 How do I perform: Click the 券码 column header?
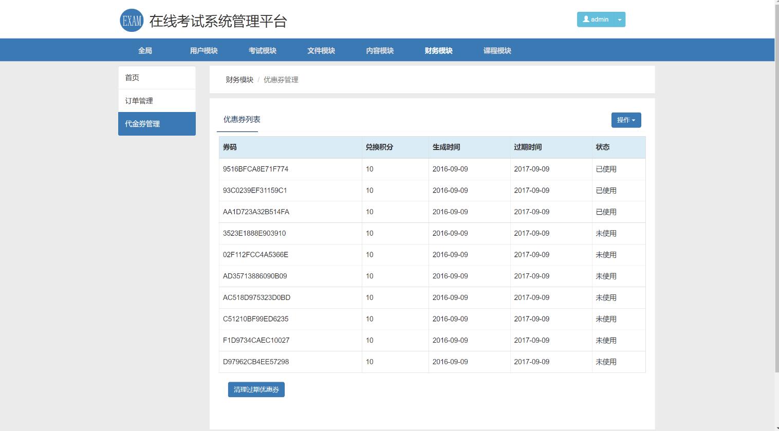pyautogui.click(x=230, y=147)
